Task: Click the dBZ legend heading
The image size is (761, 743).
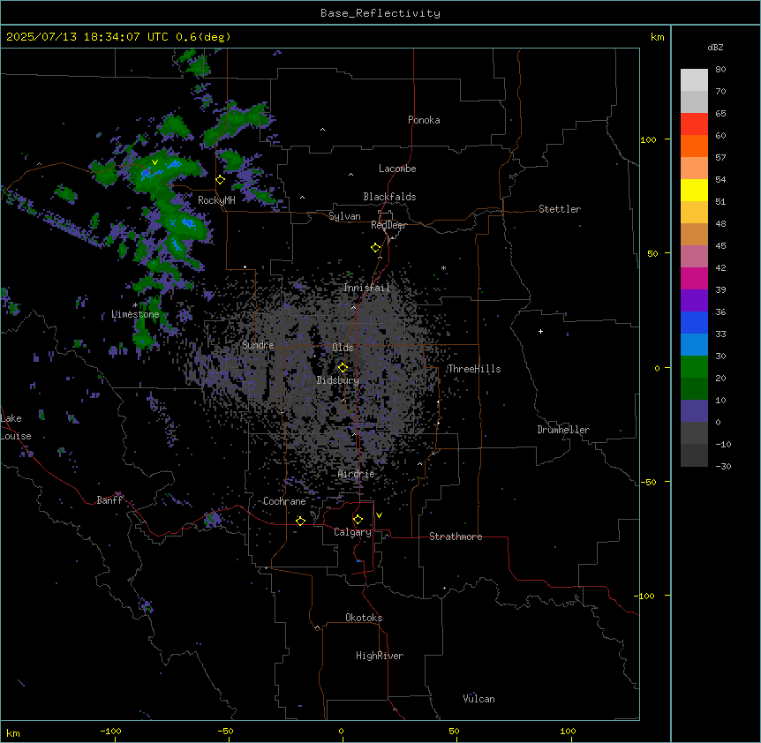Action: [715, 48]
